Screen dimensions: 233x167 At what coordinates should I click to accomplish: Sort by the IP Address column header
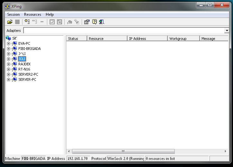(x=147, y=39)
